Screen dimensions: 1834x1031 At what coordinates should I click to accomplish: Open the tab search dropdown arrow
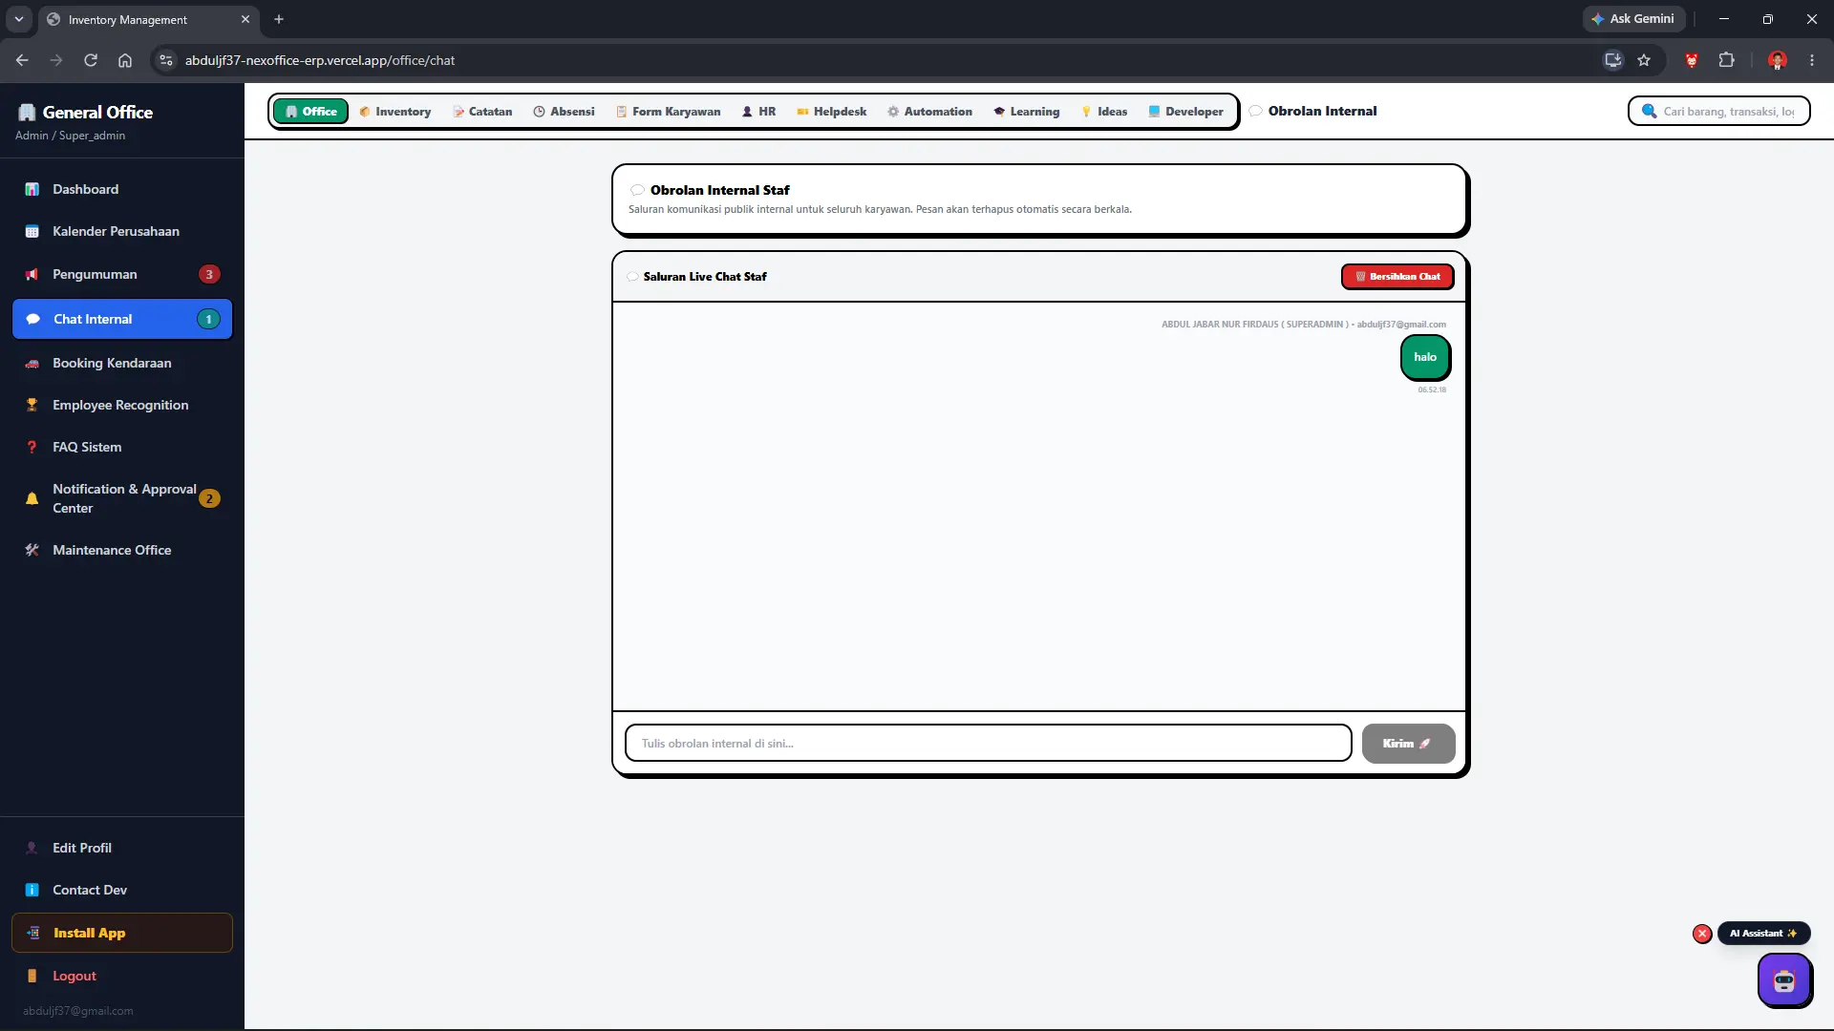[19, 19]
